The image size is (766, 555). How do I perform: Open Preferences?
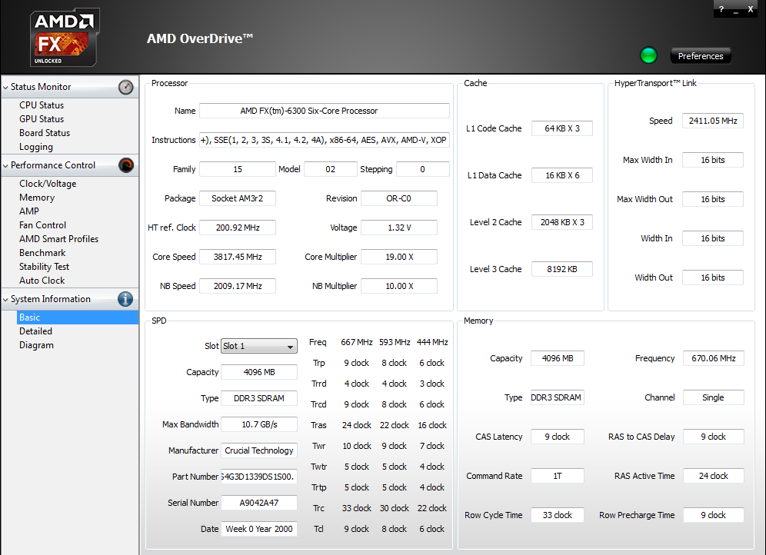pos(701,56)
